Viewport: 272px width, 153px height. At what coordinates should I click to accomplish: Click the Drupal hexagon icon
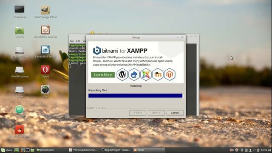pos(134,74)
